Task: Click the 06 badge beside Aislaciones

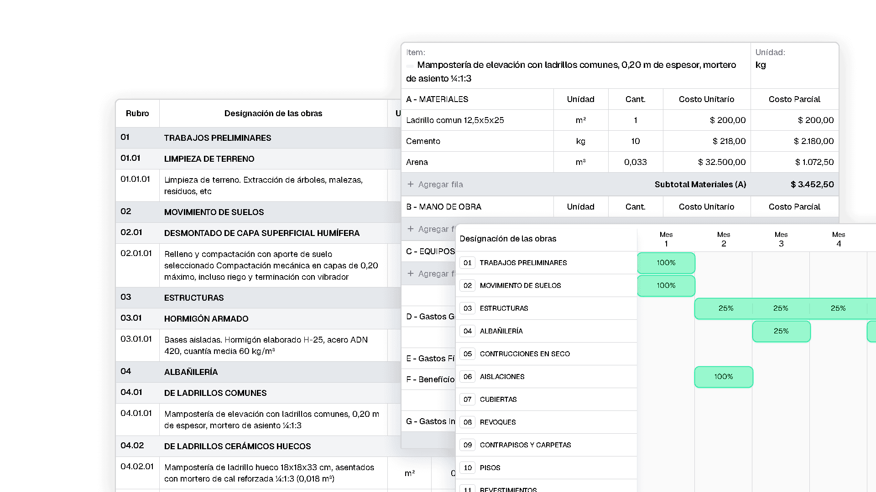Action: [467, 377]
